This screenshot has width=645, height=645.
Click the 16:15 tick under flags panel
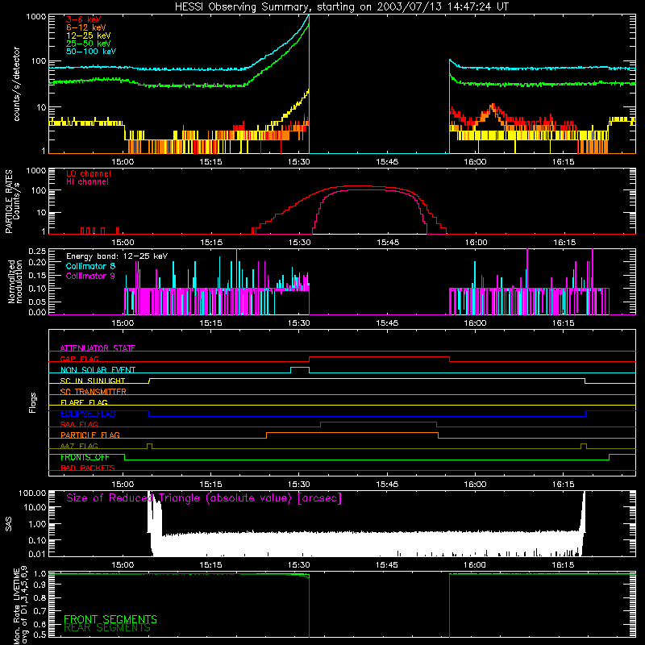point(563,485)
